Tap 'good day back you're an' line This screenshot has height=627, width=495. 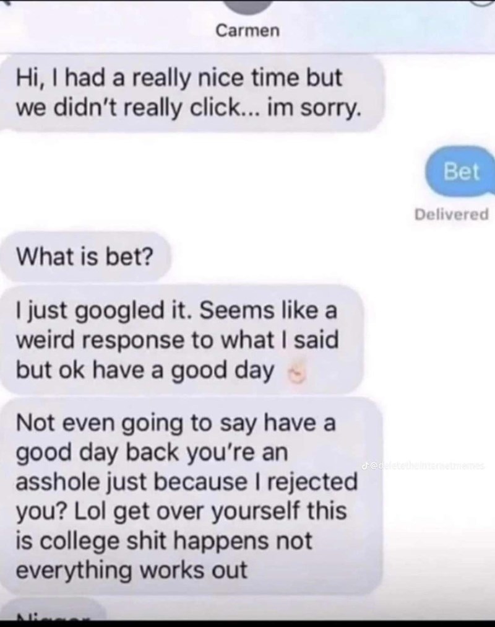tap(152, 453)
